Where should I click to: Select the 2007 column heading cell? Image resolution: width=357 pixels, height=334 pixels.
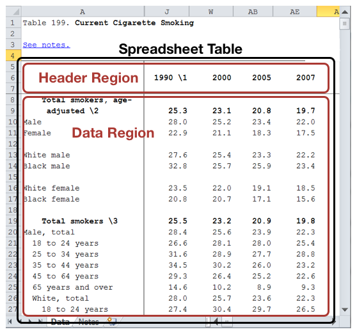coord(306,77)
